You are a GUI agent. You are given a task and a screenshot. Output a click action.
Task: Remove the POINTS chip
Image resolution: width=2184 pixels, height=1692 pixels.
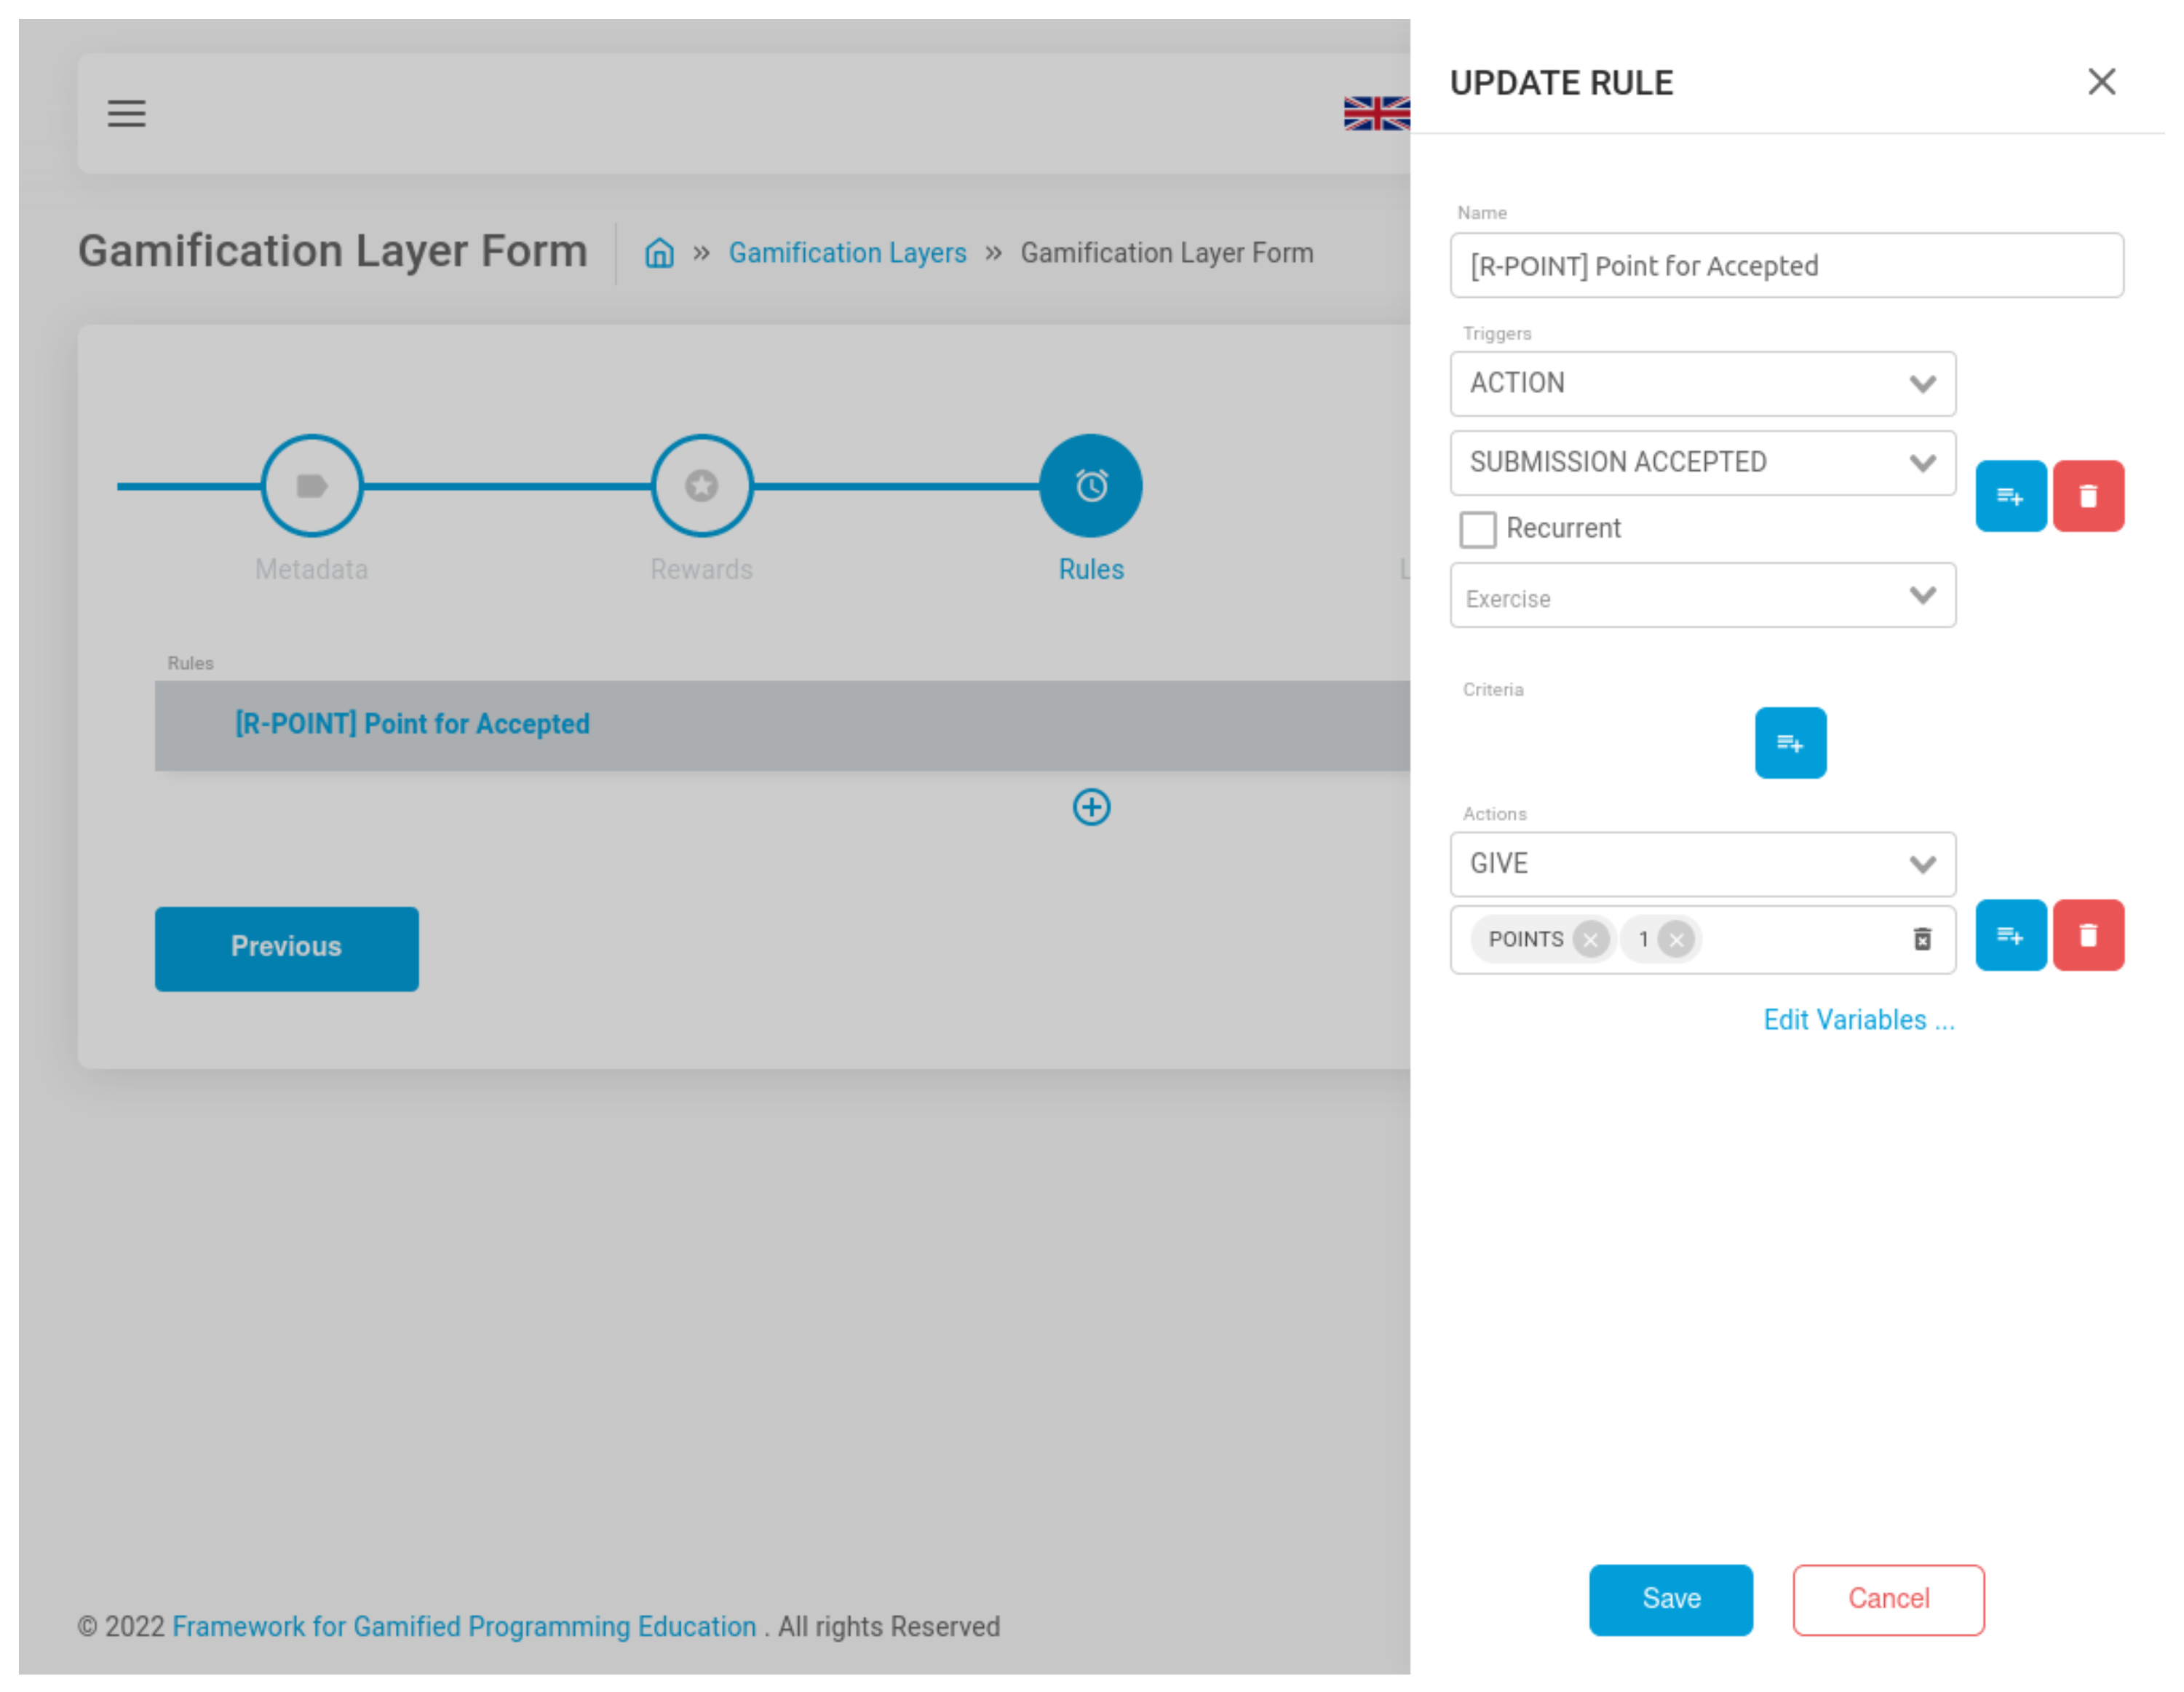click(x=1590, y=940)
